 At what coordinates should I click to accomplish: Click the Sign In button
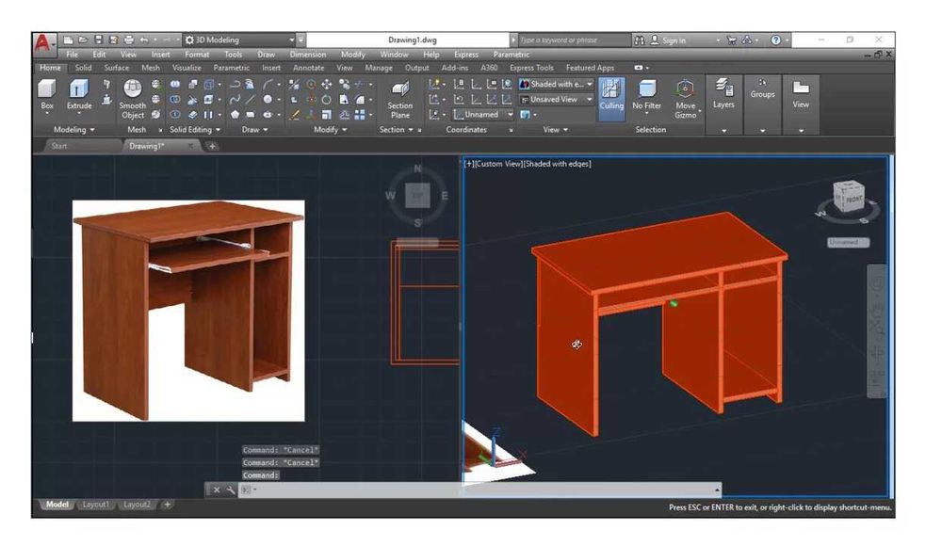(x=674, y=40)
